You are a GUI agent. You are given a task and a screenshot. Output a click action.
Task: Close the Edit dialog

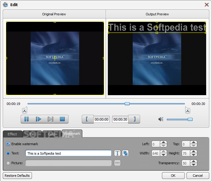206,5
